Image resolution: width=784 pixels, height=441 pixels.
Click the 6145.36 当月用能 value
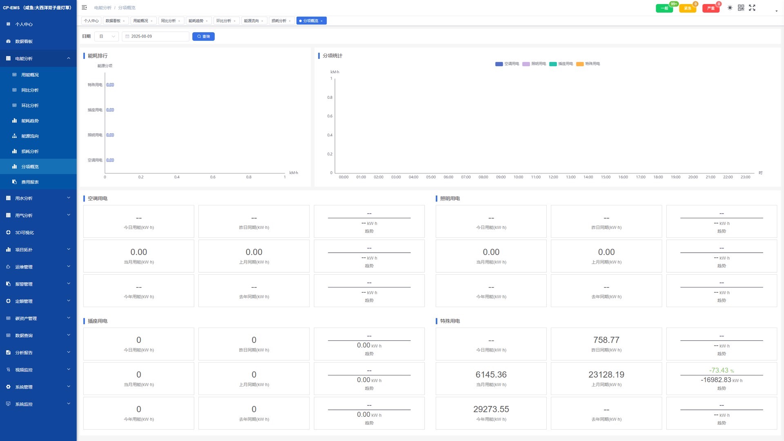pos(491,375)
